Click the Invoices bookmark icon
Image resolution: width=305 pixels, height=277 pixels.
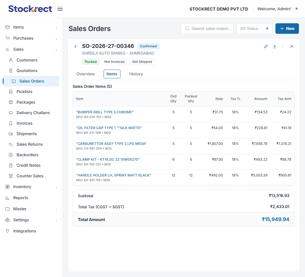[x=11, y=123]
